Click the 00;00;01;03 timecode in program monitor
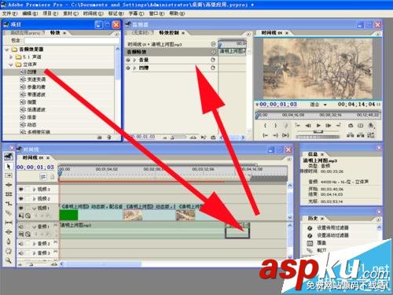The image size is (393, 295). tap(278, 104)
